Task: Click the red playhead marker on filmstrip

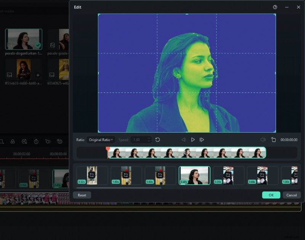Action: (x=108, y=149)
